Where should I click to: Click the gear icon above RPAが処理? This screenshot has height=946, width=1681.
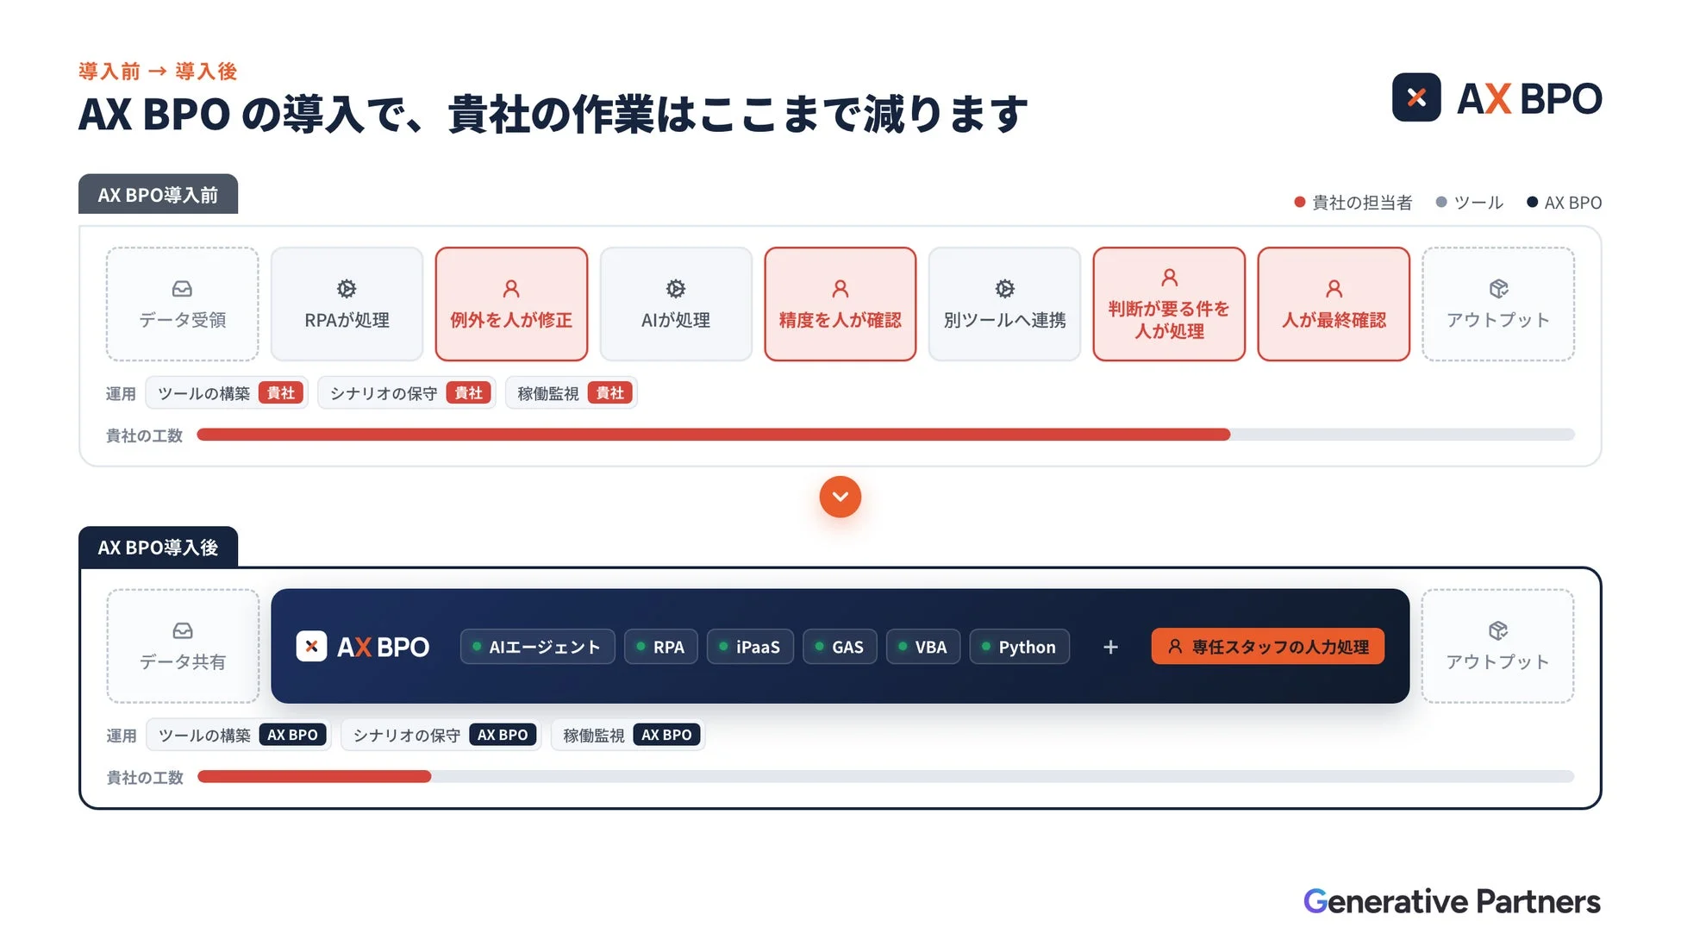point(347,288)
